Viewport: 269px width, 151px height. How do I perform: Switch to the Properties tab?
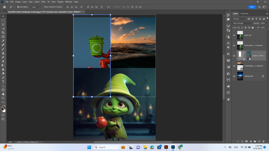(x=244, y=14)
